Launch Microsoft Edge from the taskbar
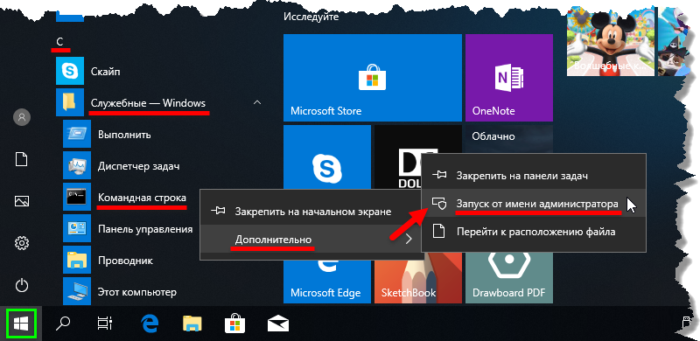 pos(150,323)
